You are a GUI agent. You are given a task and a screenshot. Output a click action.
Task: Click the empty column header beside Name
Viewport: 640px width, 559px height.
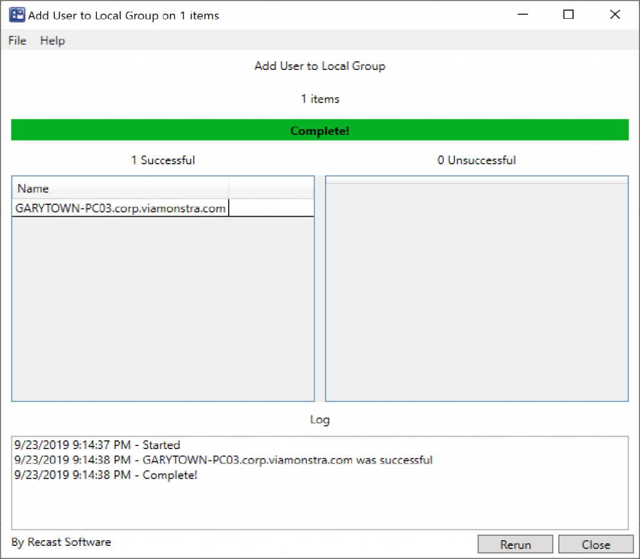pyautogui.click(x=271, y=189)
